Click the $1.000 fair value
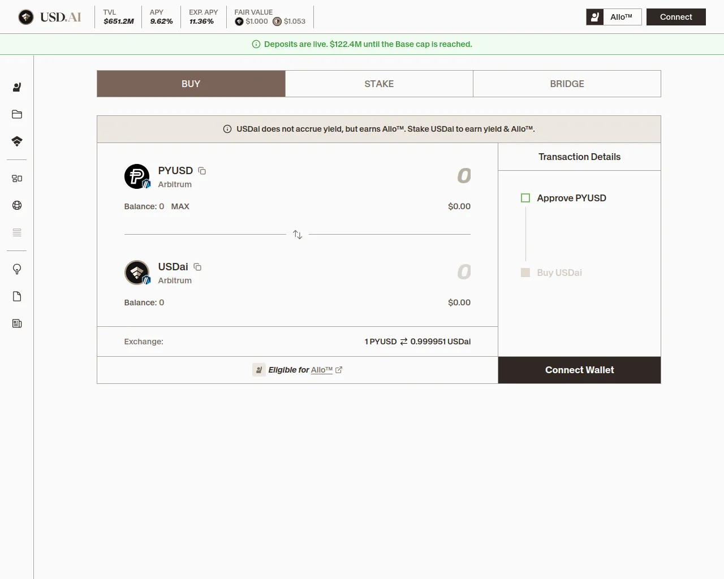The image size is (724, 579). click(257, 21)
